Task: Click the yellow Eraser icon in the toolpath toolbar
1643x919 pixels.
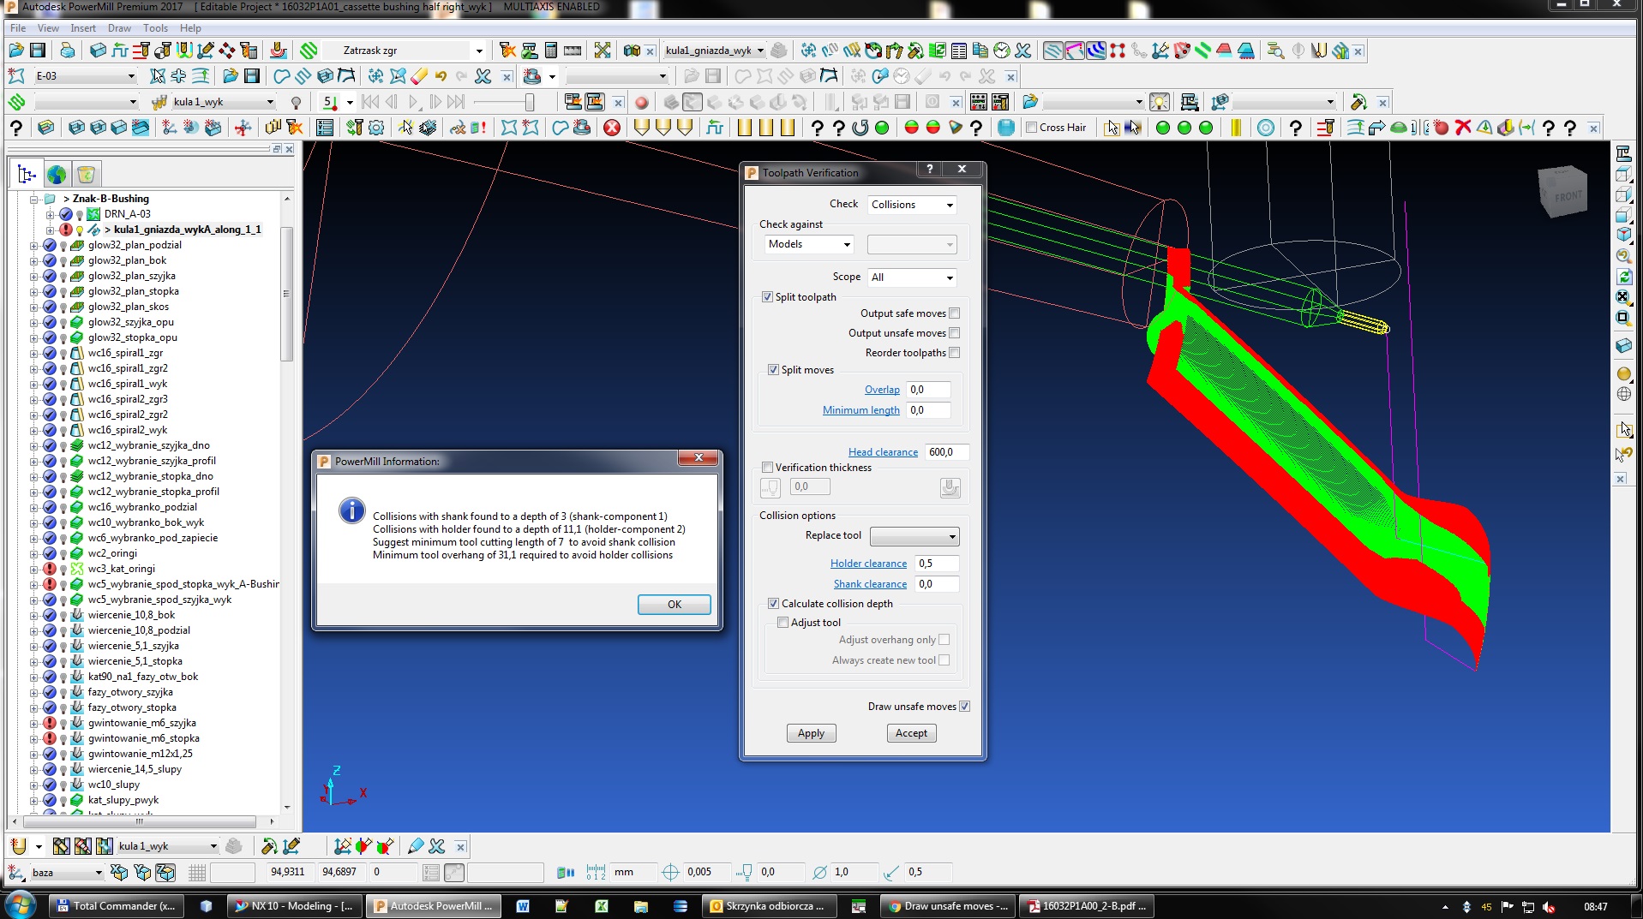Action: (418, 75)
